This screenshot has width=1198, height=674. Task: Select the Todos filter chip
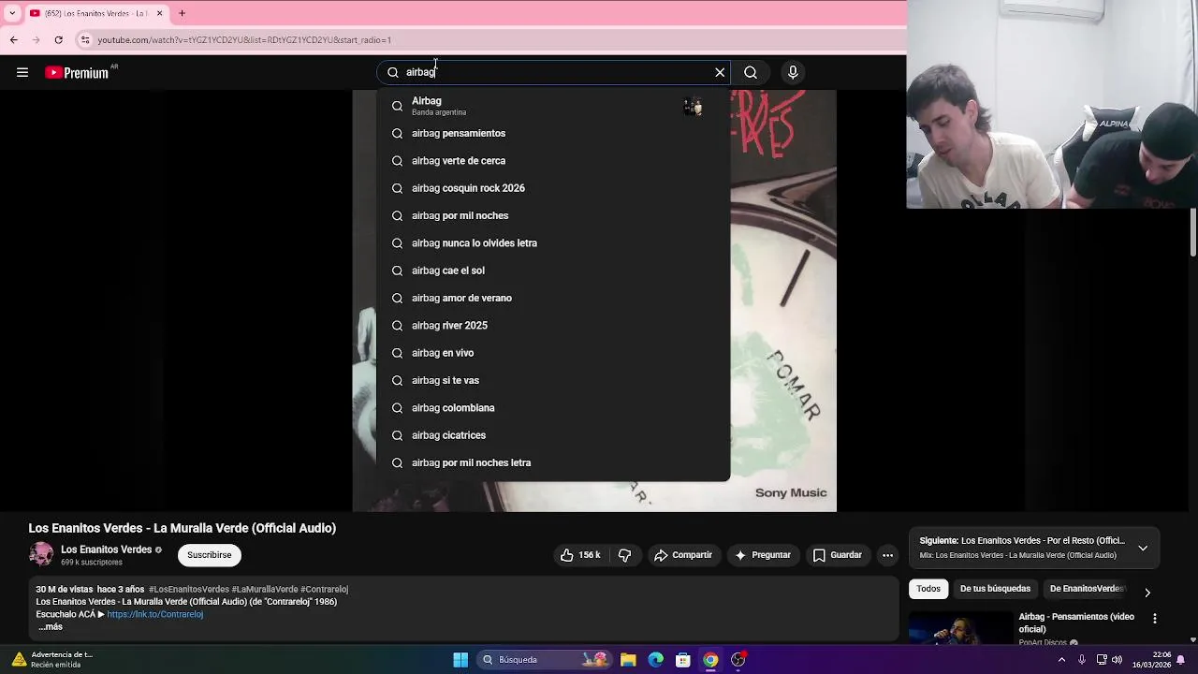(928, 589)
